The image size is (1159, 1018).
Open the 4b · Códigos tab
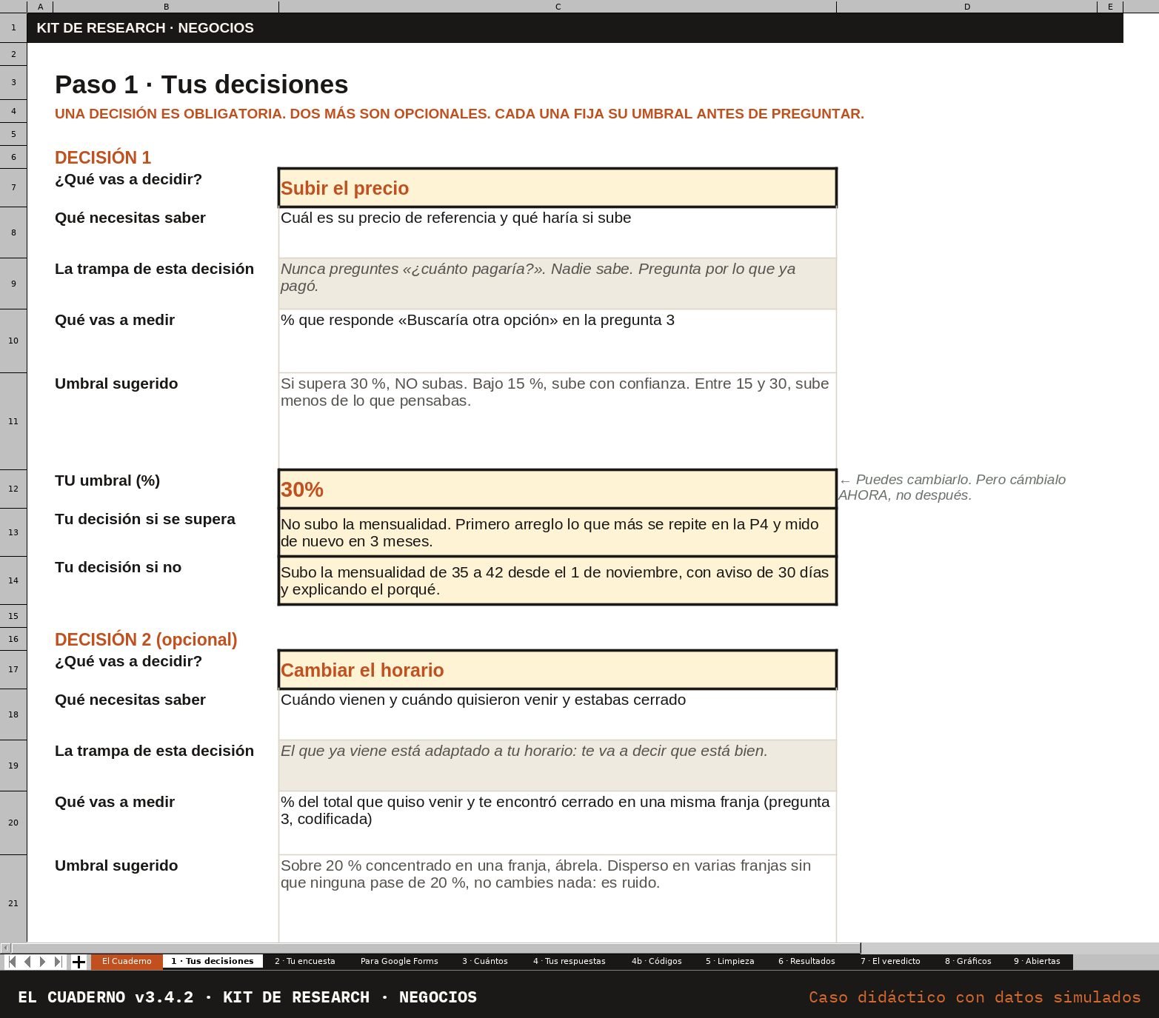657,962
